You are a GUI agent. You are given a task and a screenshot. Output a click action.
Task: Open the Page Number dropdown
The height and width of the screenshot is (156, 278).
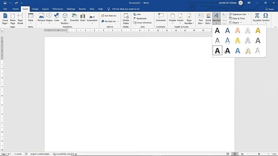[189, 19]
